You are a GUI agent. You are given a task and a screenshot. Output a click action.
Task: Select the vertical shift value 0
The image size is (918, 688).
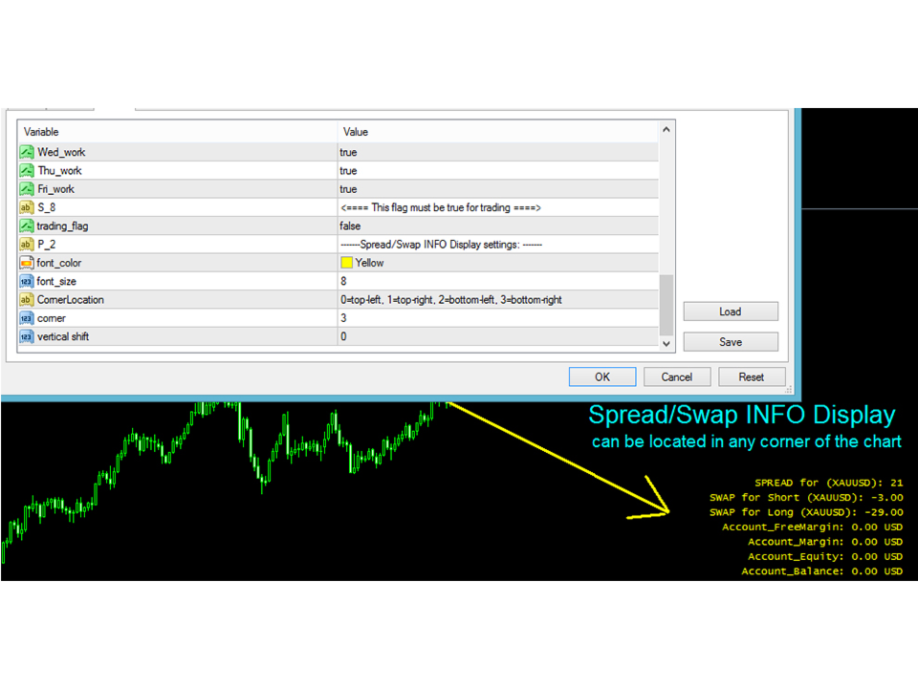(x=343, y=336)
